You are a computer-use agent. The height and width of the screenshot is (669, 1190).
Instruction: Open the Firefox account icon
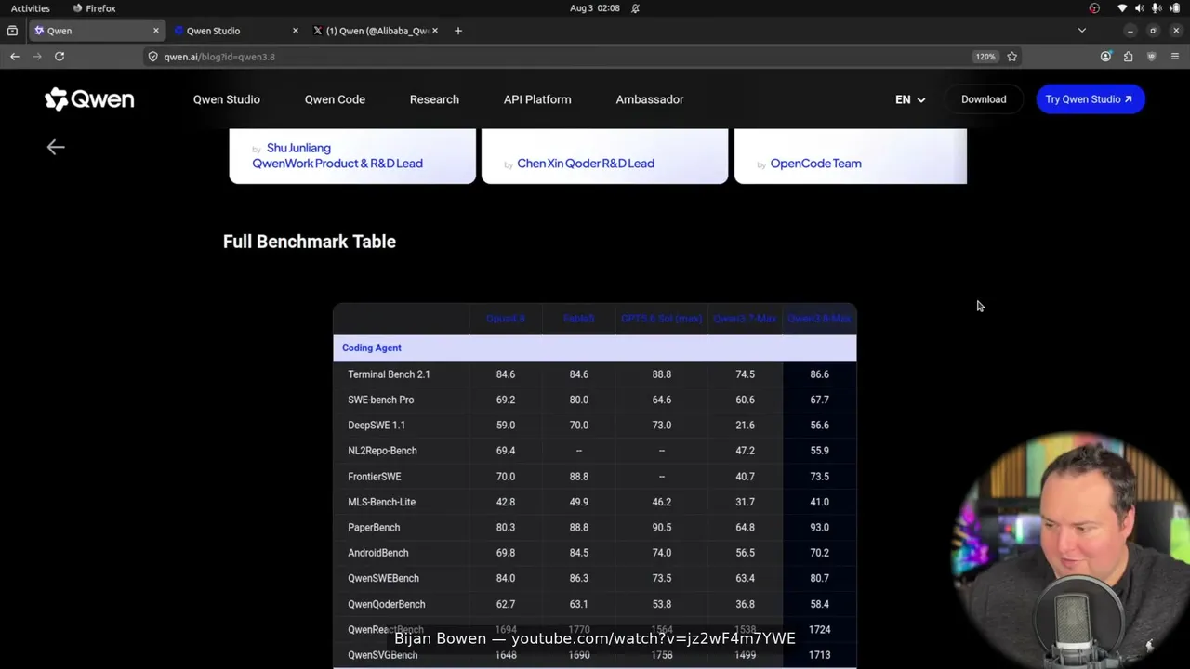click(1105, 57)
